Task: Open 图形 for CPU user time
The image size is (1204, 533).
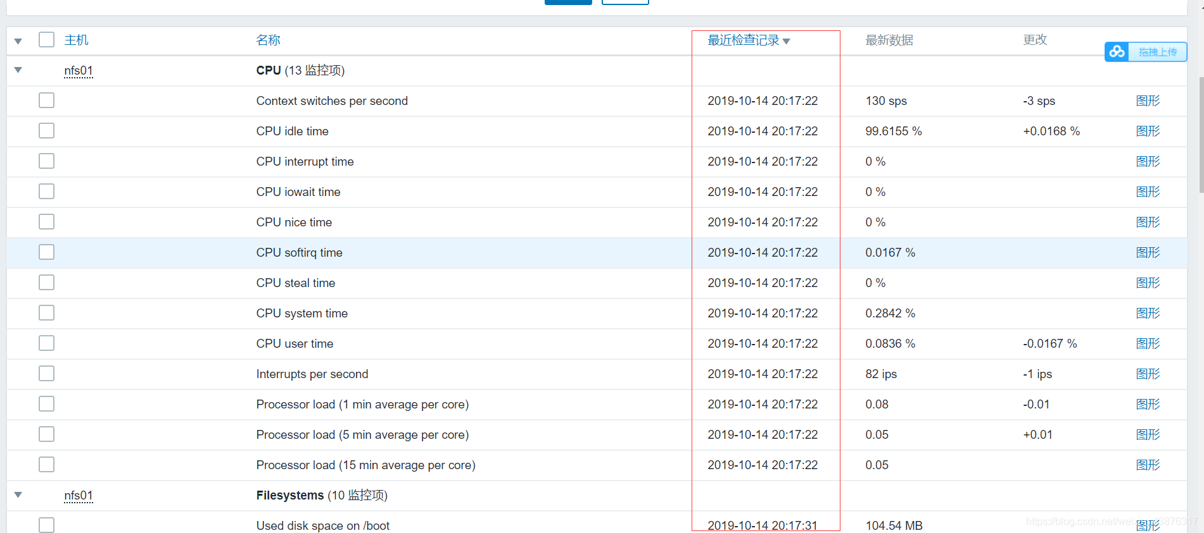Action: (x=1148, y=343)
